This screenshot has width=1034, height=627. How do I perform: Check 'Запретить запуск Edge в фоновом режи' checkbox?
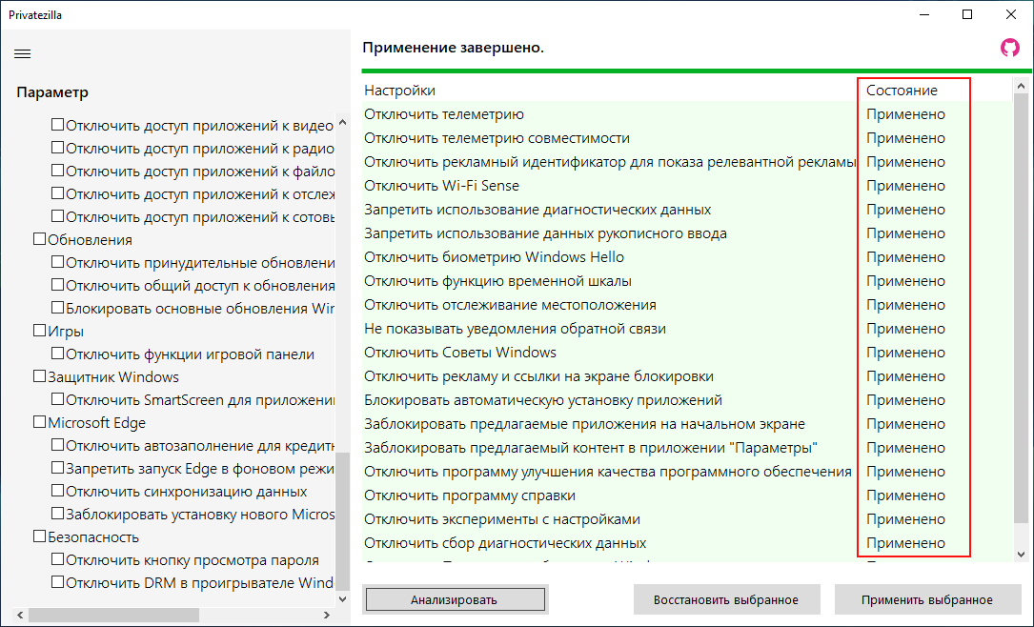pos(58,468)
